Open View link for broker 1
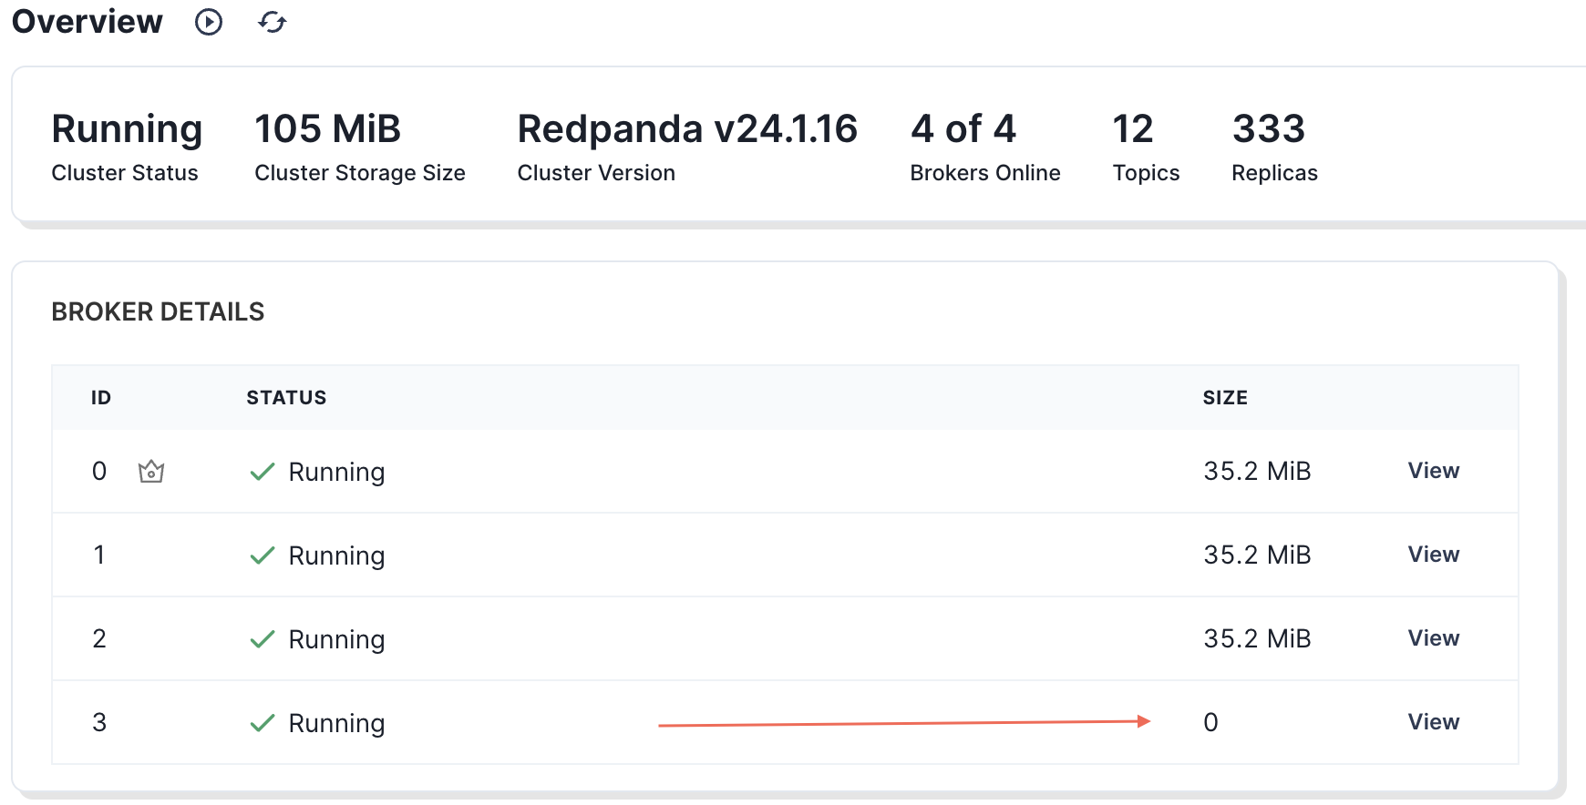 [1433, 555]
